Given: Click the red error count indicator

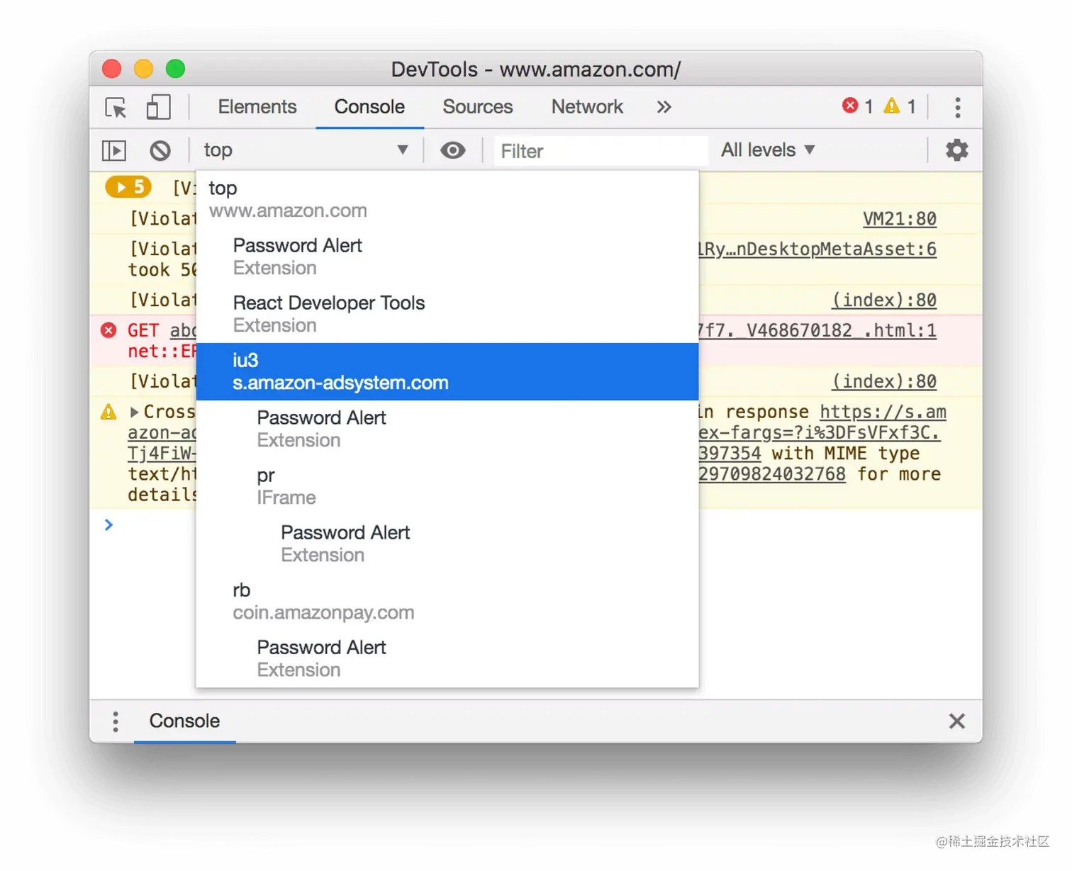Looking at the screenshot, I should click(857, 106).
